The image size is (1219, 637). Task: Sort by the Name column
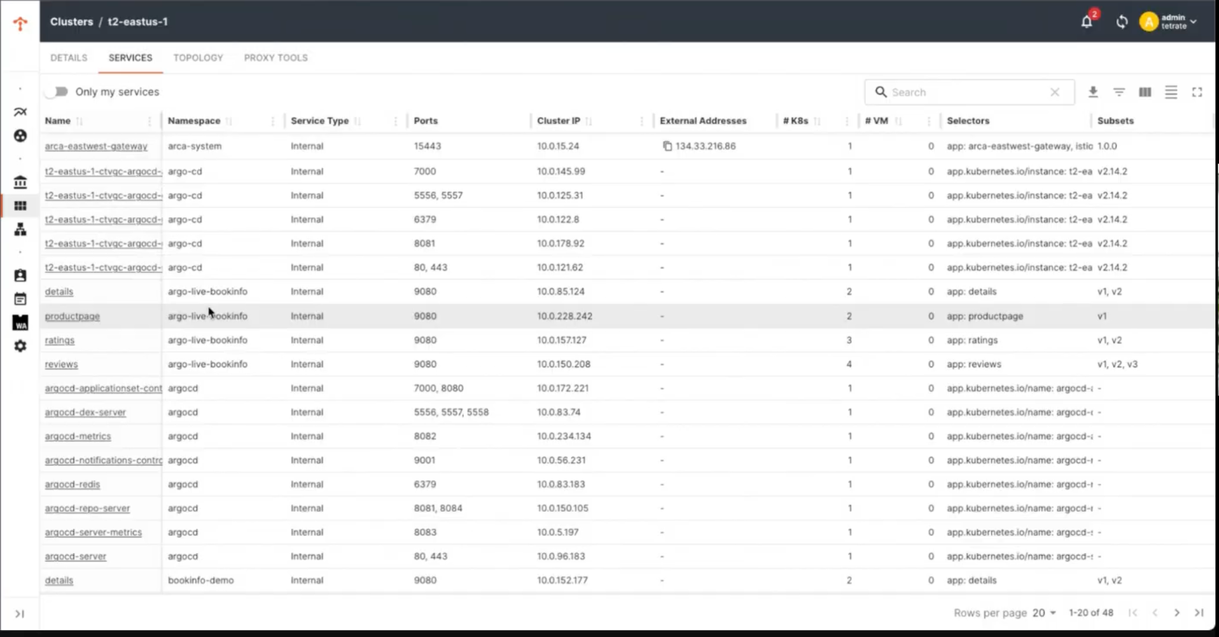(x=79, y=121)
